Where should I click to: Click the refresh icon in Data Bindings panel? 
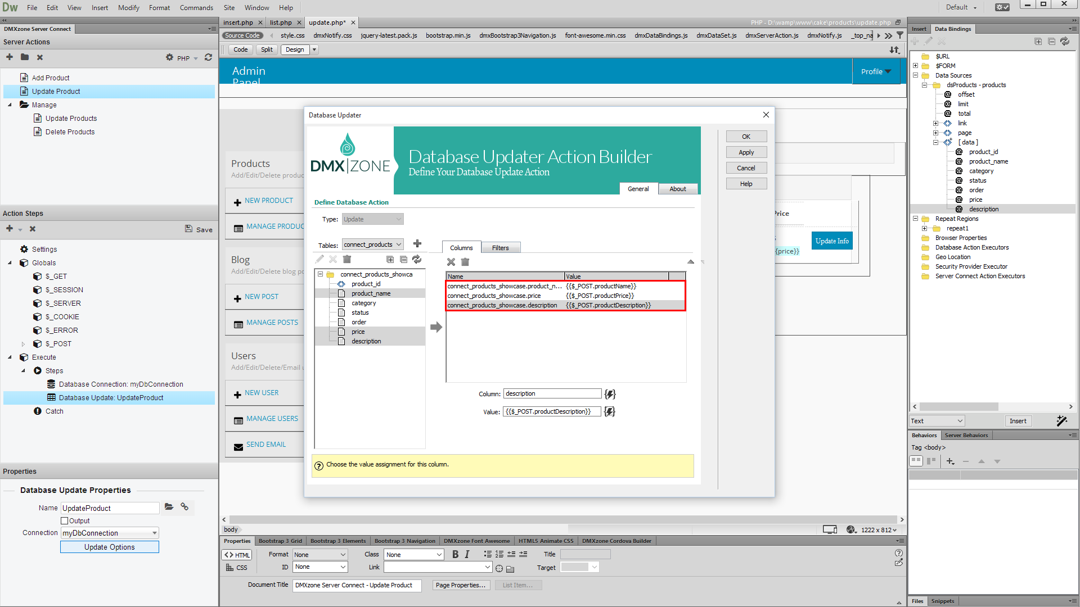[1065, 42]
